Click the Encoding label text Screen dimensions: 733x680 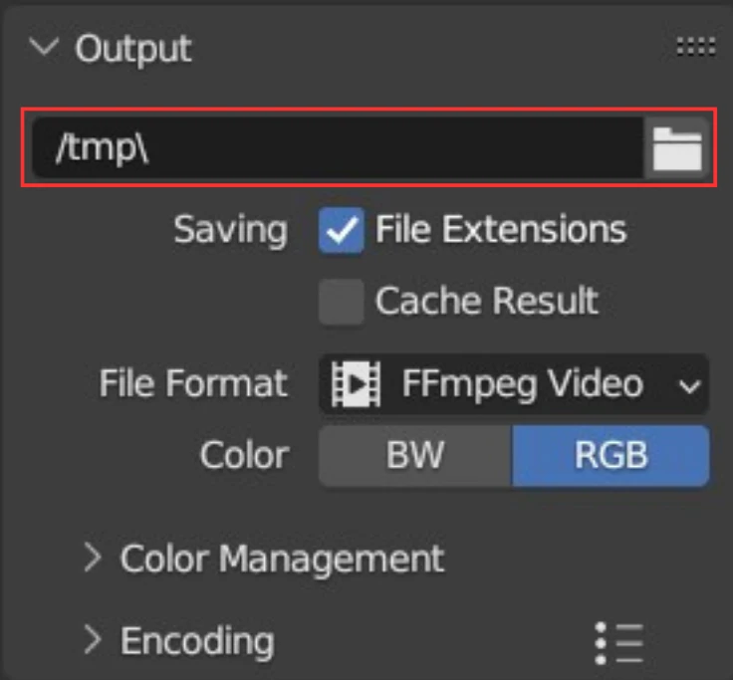[x=197, y=642]
